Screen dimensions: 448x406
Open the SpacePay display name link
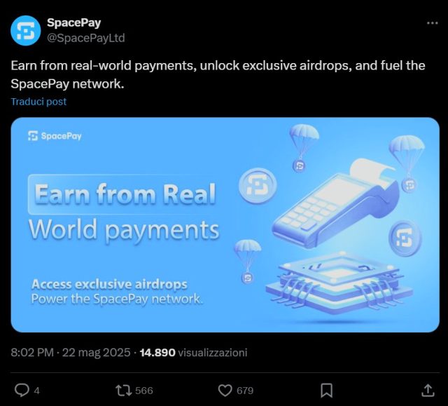pyautogui.click(x=73, y=22)
